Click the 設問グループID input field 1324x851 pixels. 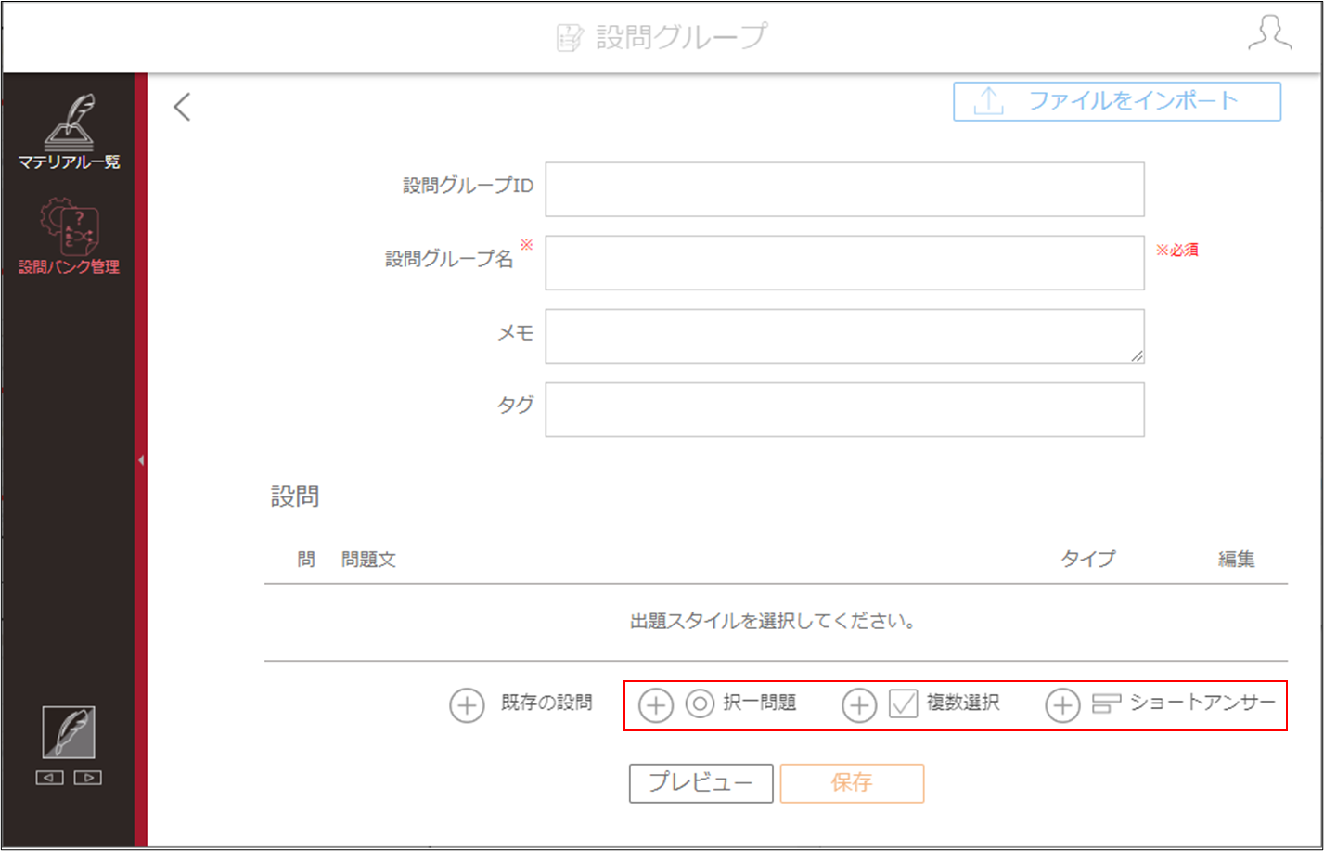(x=844, y=189)
